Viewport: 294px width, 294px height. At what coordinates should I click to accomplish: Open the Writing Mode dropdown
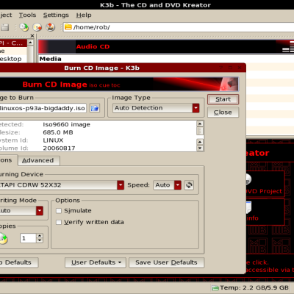(x=21, y=211)
